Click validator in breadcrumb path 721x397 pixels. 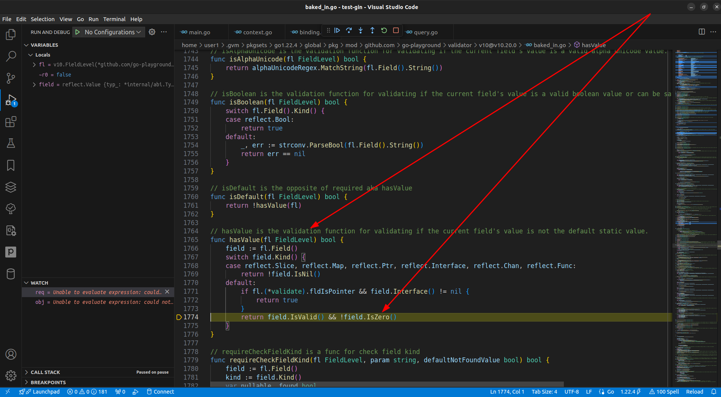coord(460,45)
